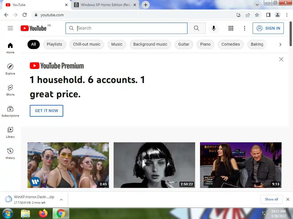Select the Comedies filter chip

point(231,44)
